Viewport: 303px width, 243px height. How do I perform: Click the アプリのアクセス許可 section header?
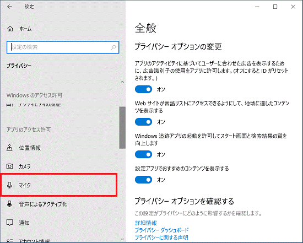(29, 129)
